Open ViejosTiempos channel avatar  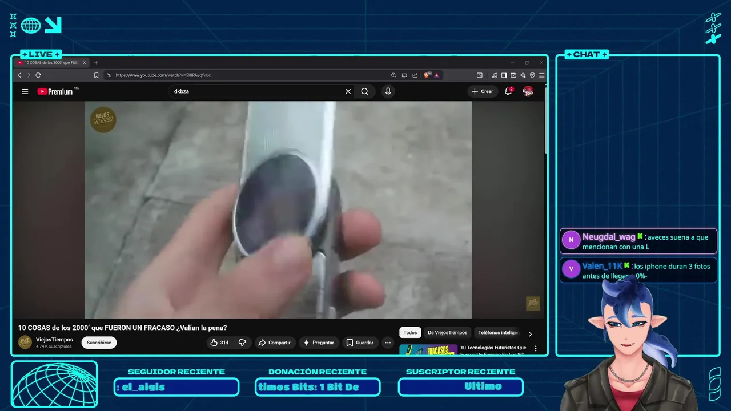(x=25, y=342)
